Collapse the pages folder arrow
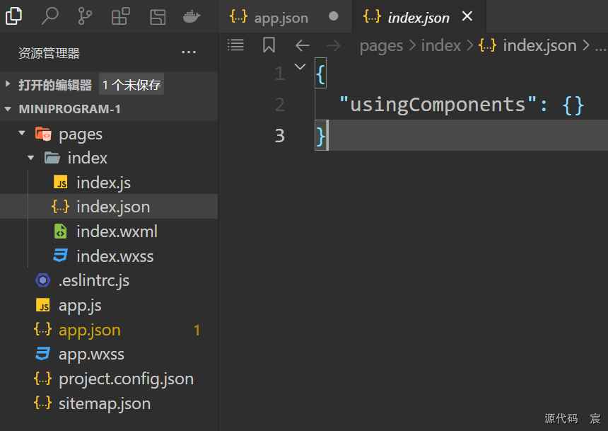This screenshot has width=608, height=431. coord(22,133)
